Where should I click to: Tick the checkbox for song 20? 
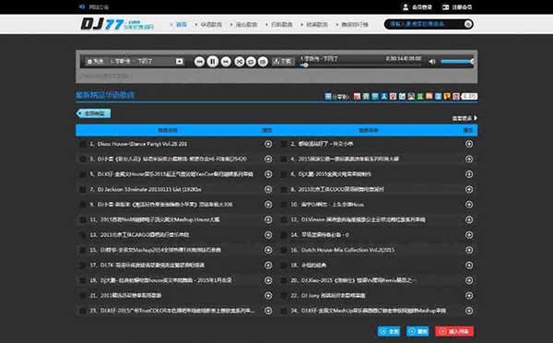pyautogui.click(x=284, y=280)
